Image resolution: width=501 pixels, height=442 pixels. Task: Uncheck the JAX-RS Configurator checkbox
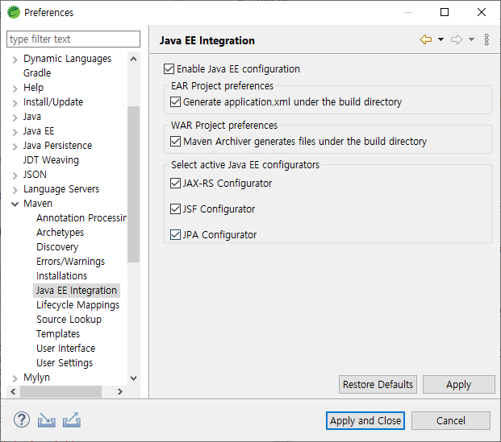coord(175,184)
